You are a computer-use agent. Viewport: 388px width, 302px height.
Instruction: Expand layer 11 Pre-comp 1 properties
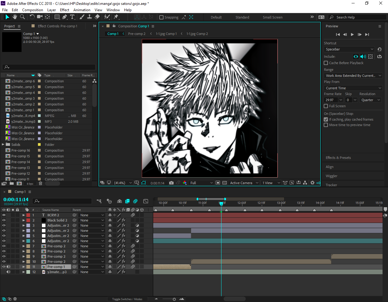pos(24,267)
